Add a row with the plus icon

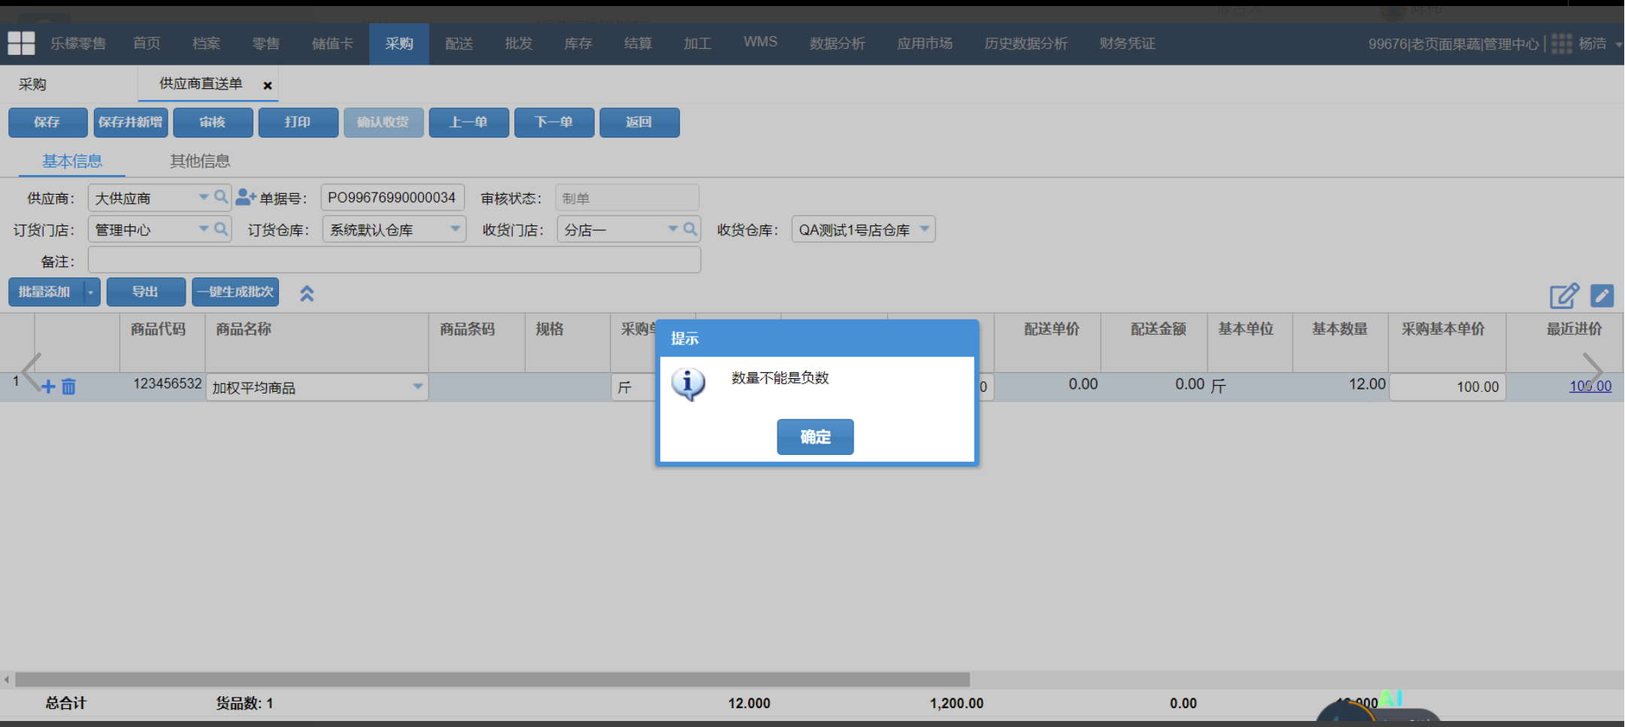tap(48, 386)
